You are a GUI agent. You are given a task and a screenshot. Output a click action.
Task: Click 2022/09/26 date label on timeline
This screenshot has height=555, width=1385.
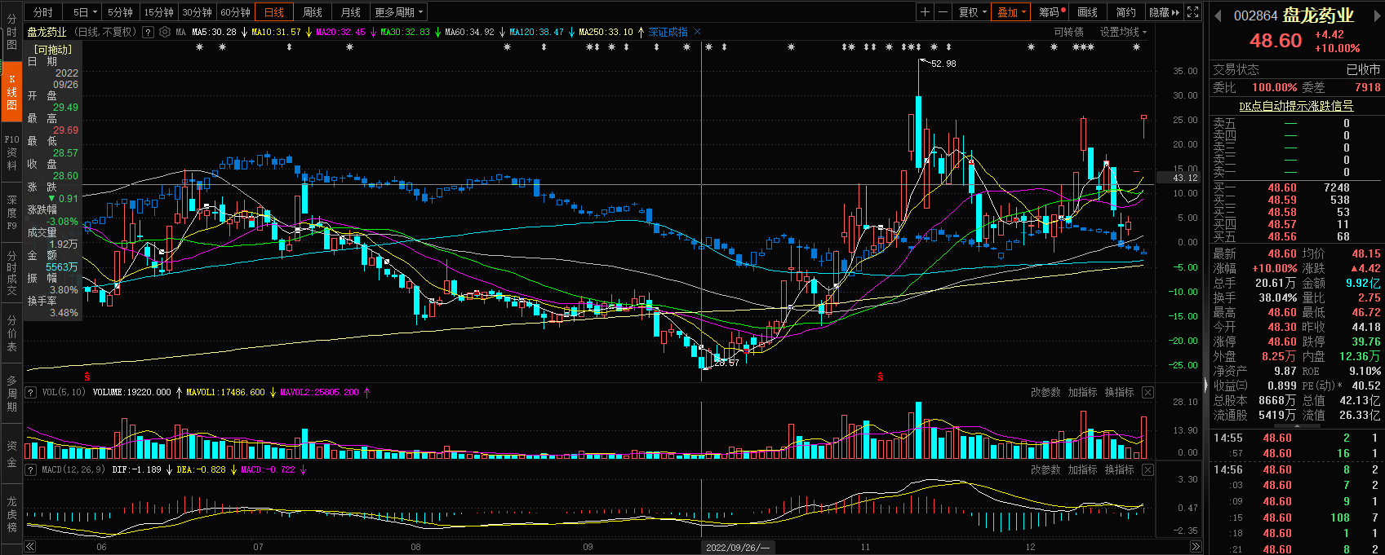click(738, 548)
